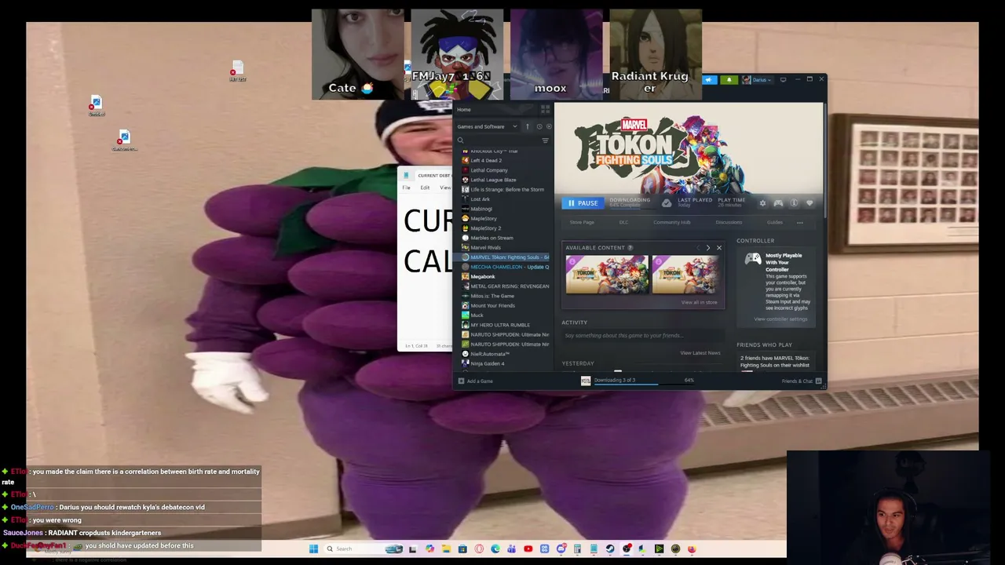Expand the Games and Software filter dropdown
The image size is (1005, 565).
(x=487, y=126)
